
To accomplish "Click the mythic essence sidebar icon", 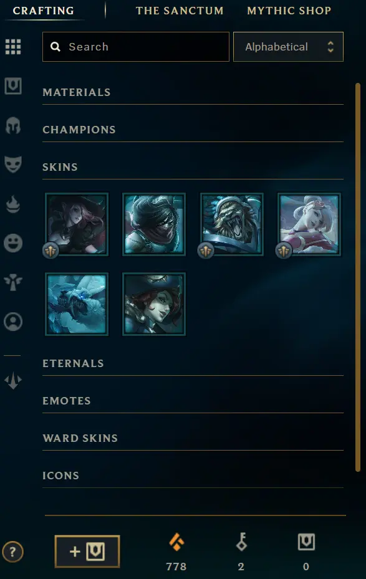I will click(13, 381).
